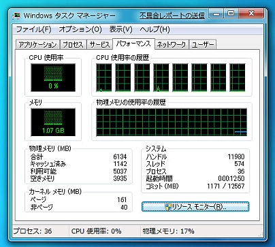Click the 不具合レポートの送信 link

click(172, 16)
